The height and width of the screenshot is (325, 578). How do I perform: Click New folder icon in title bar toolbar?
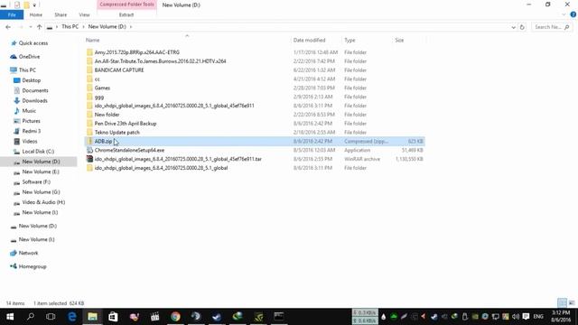click(26, 5)
